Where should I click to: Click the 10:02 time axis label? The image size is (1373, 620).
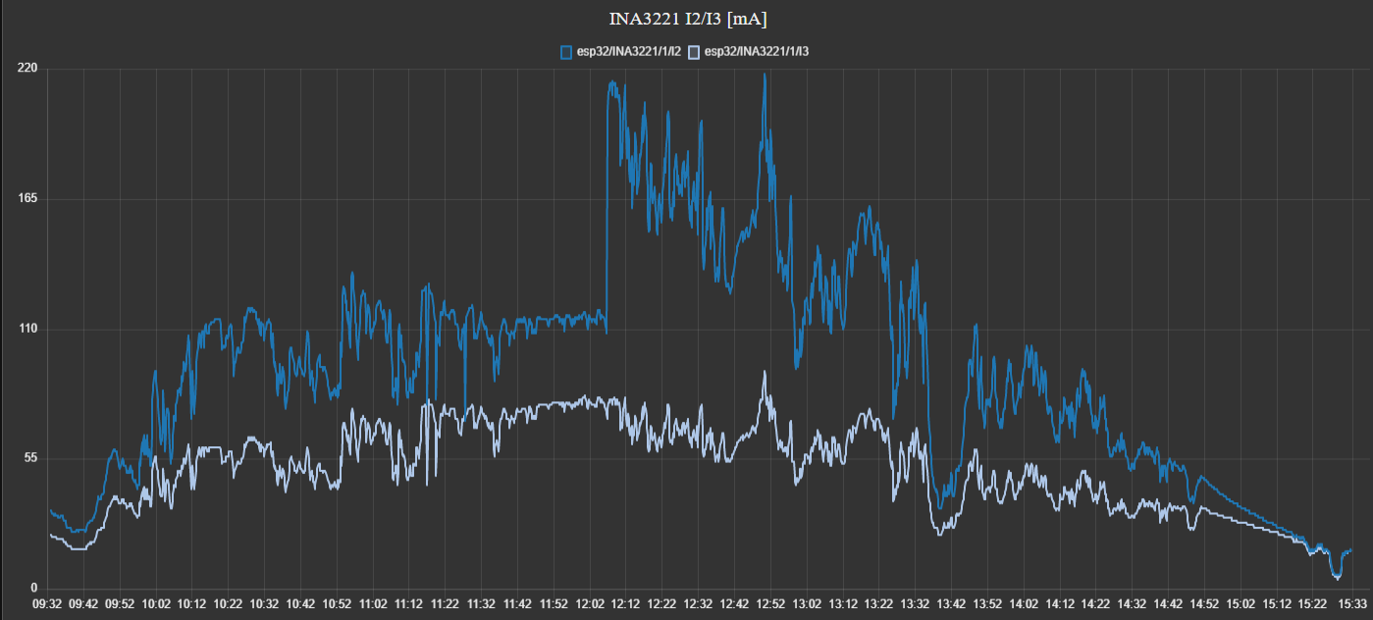tap(156, 605)
